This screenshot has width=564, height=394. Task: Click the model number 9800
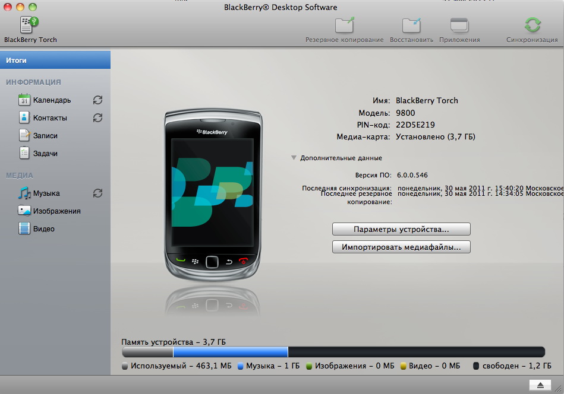click(405, 113)
